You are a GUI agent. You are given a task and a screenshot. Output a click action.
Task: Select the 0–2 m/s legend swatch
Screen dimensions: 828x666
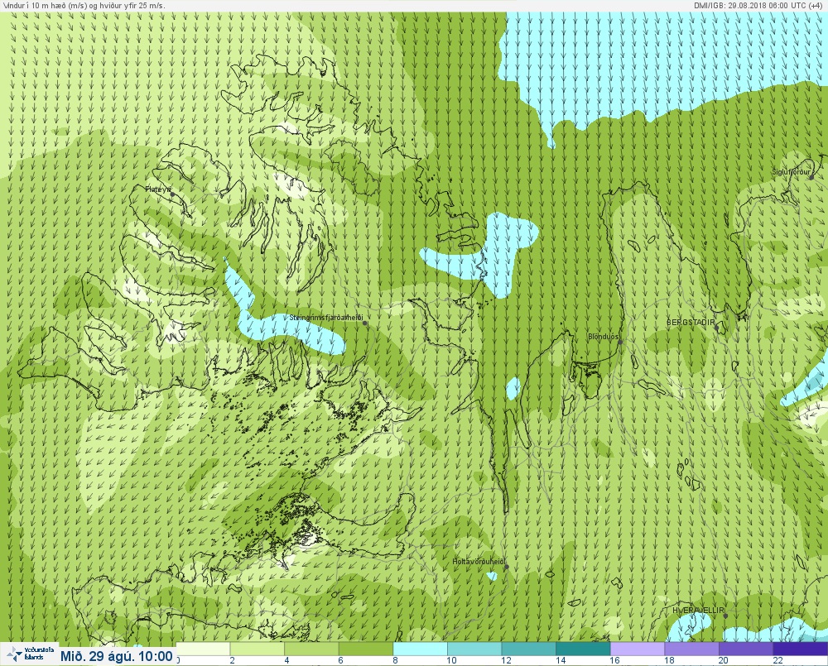click(x=204, y=649)
